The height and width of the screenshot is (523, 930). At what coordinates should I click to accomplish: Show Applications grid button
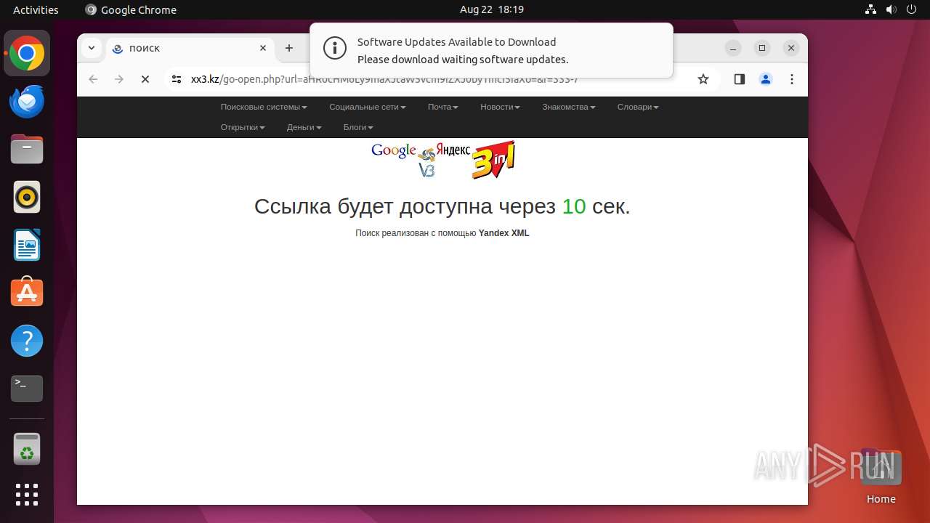[x=27, y=495]
